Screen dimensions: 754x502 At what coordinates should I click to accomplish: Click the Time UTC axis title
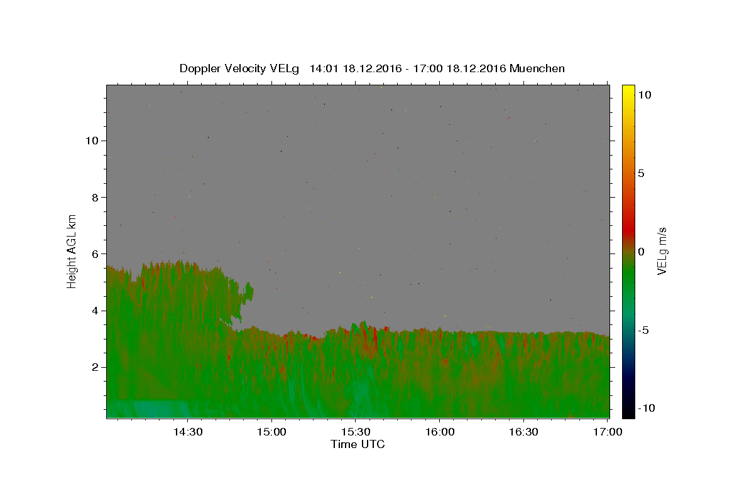358,444
